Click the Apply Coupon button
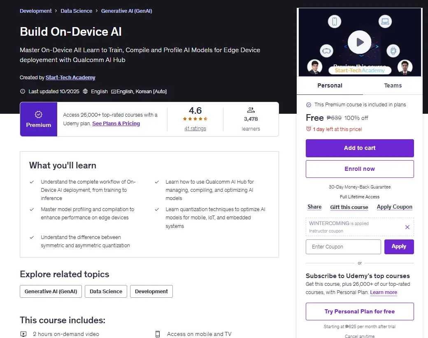This screenshot has height=338, width=428. point(394,207)
